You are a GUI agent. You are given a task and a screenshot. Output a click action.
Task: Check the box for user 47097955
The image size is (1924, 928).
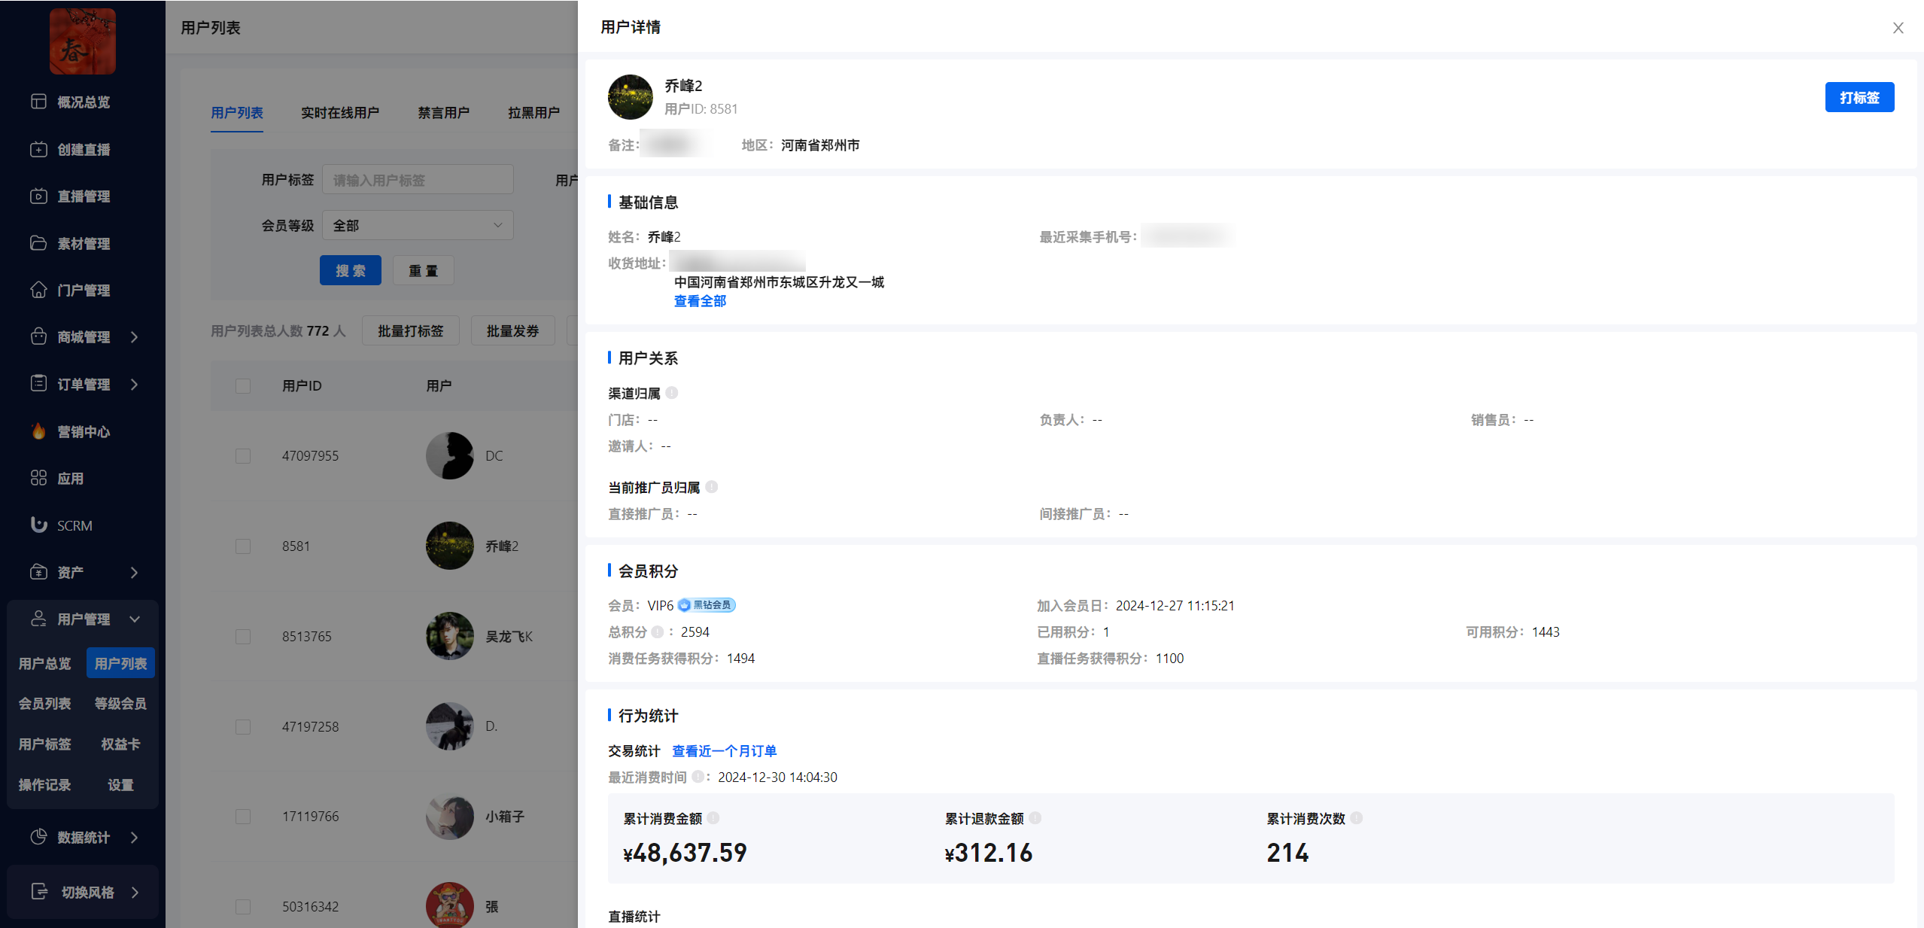coord(243,456)
